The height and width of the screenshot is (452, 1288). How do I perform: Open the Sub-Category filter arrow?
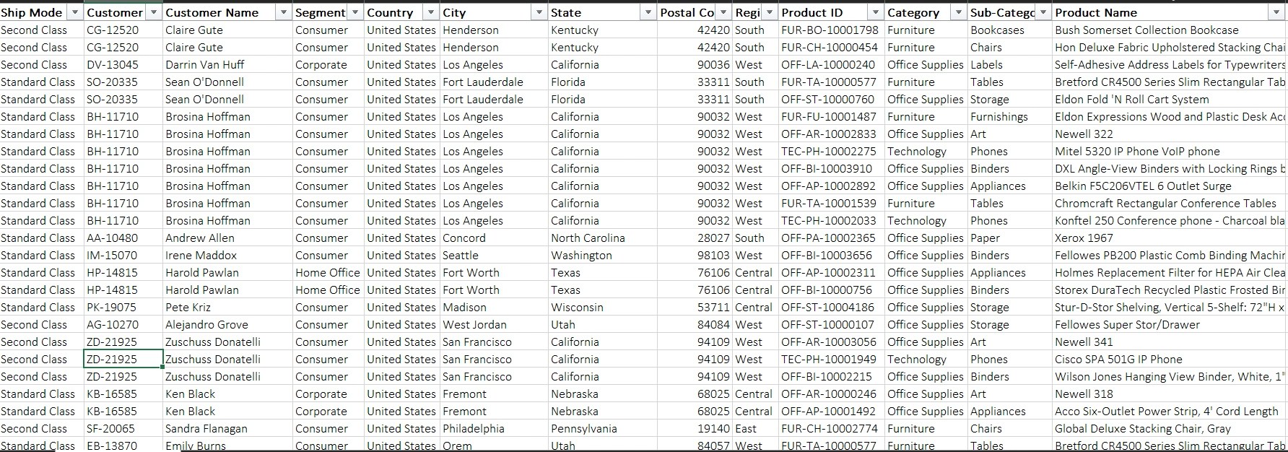click(x=1043, y=13)
